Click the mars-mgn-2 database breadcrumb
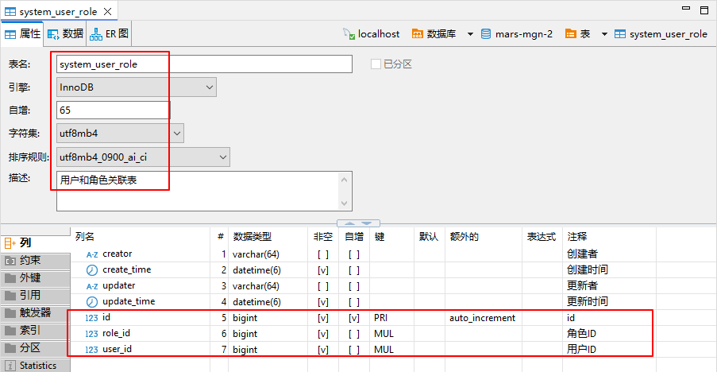 click(517, 34)
